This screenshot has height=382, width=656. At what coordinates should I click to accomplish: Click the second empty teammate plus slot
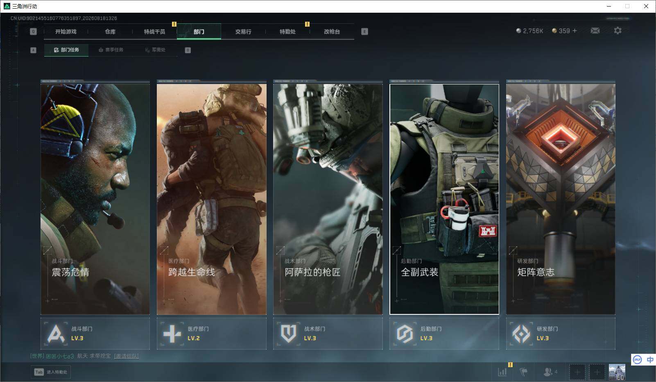coord(597,372)
